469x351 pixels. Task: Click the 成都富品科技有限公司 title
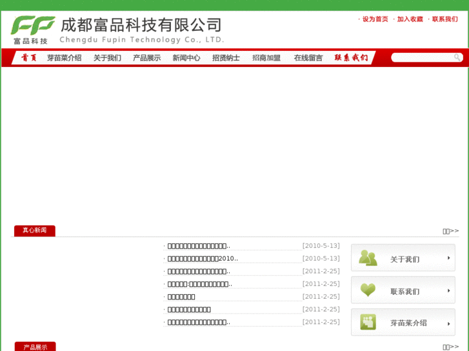click(x=141, y=24)
